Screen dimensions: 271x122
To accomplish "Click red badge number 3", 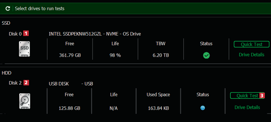I will [x=262, y=95].
